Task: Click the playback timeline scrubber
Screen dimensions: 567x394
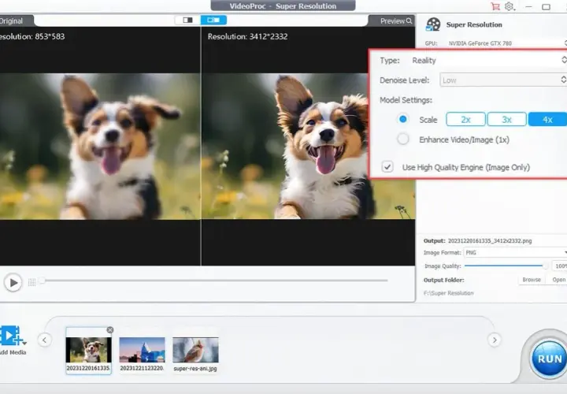Action: tap(42, 281)
